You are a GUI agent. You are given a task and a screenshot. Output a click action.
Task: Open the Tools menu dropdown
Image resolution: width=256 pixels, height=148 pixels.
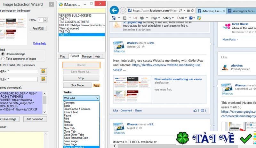[x=182, y=18]
